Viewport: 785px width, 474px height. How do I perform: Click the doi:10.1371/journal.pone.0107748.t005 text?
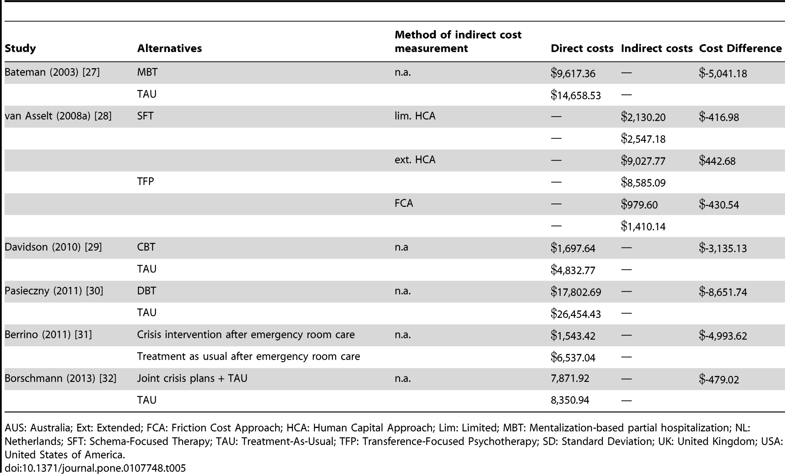95,468
